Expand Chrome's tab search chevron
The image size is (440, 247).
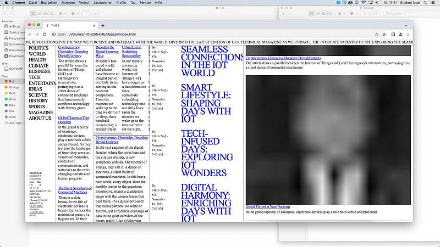point(406,25)
